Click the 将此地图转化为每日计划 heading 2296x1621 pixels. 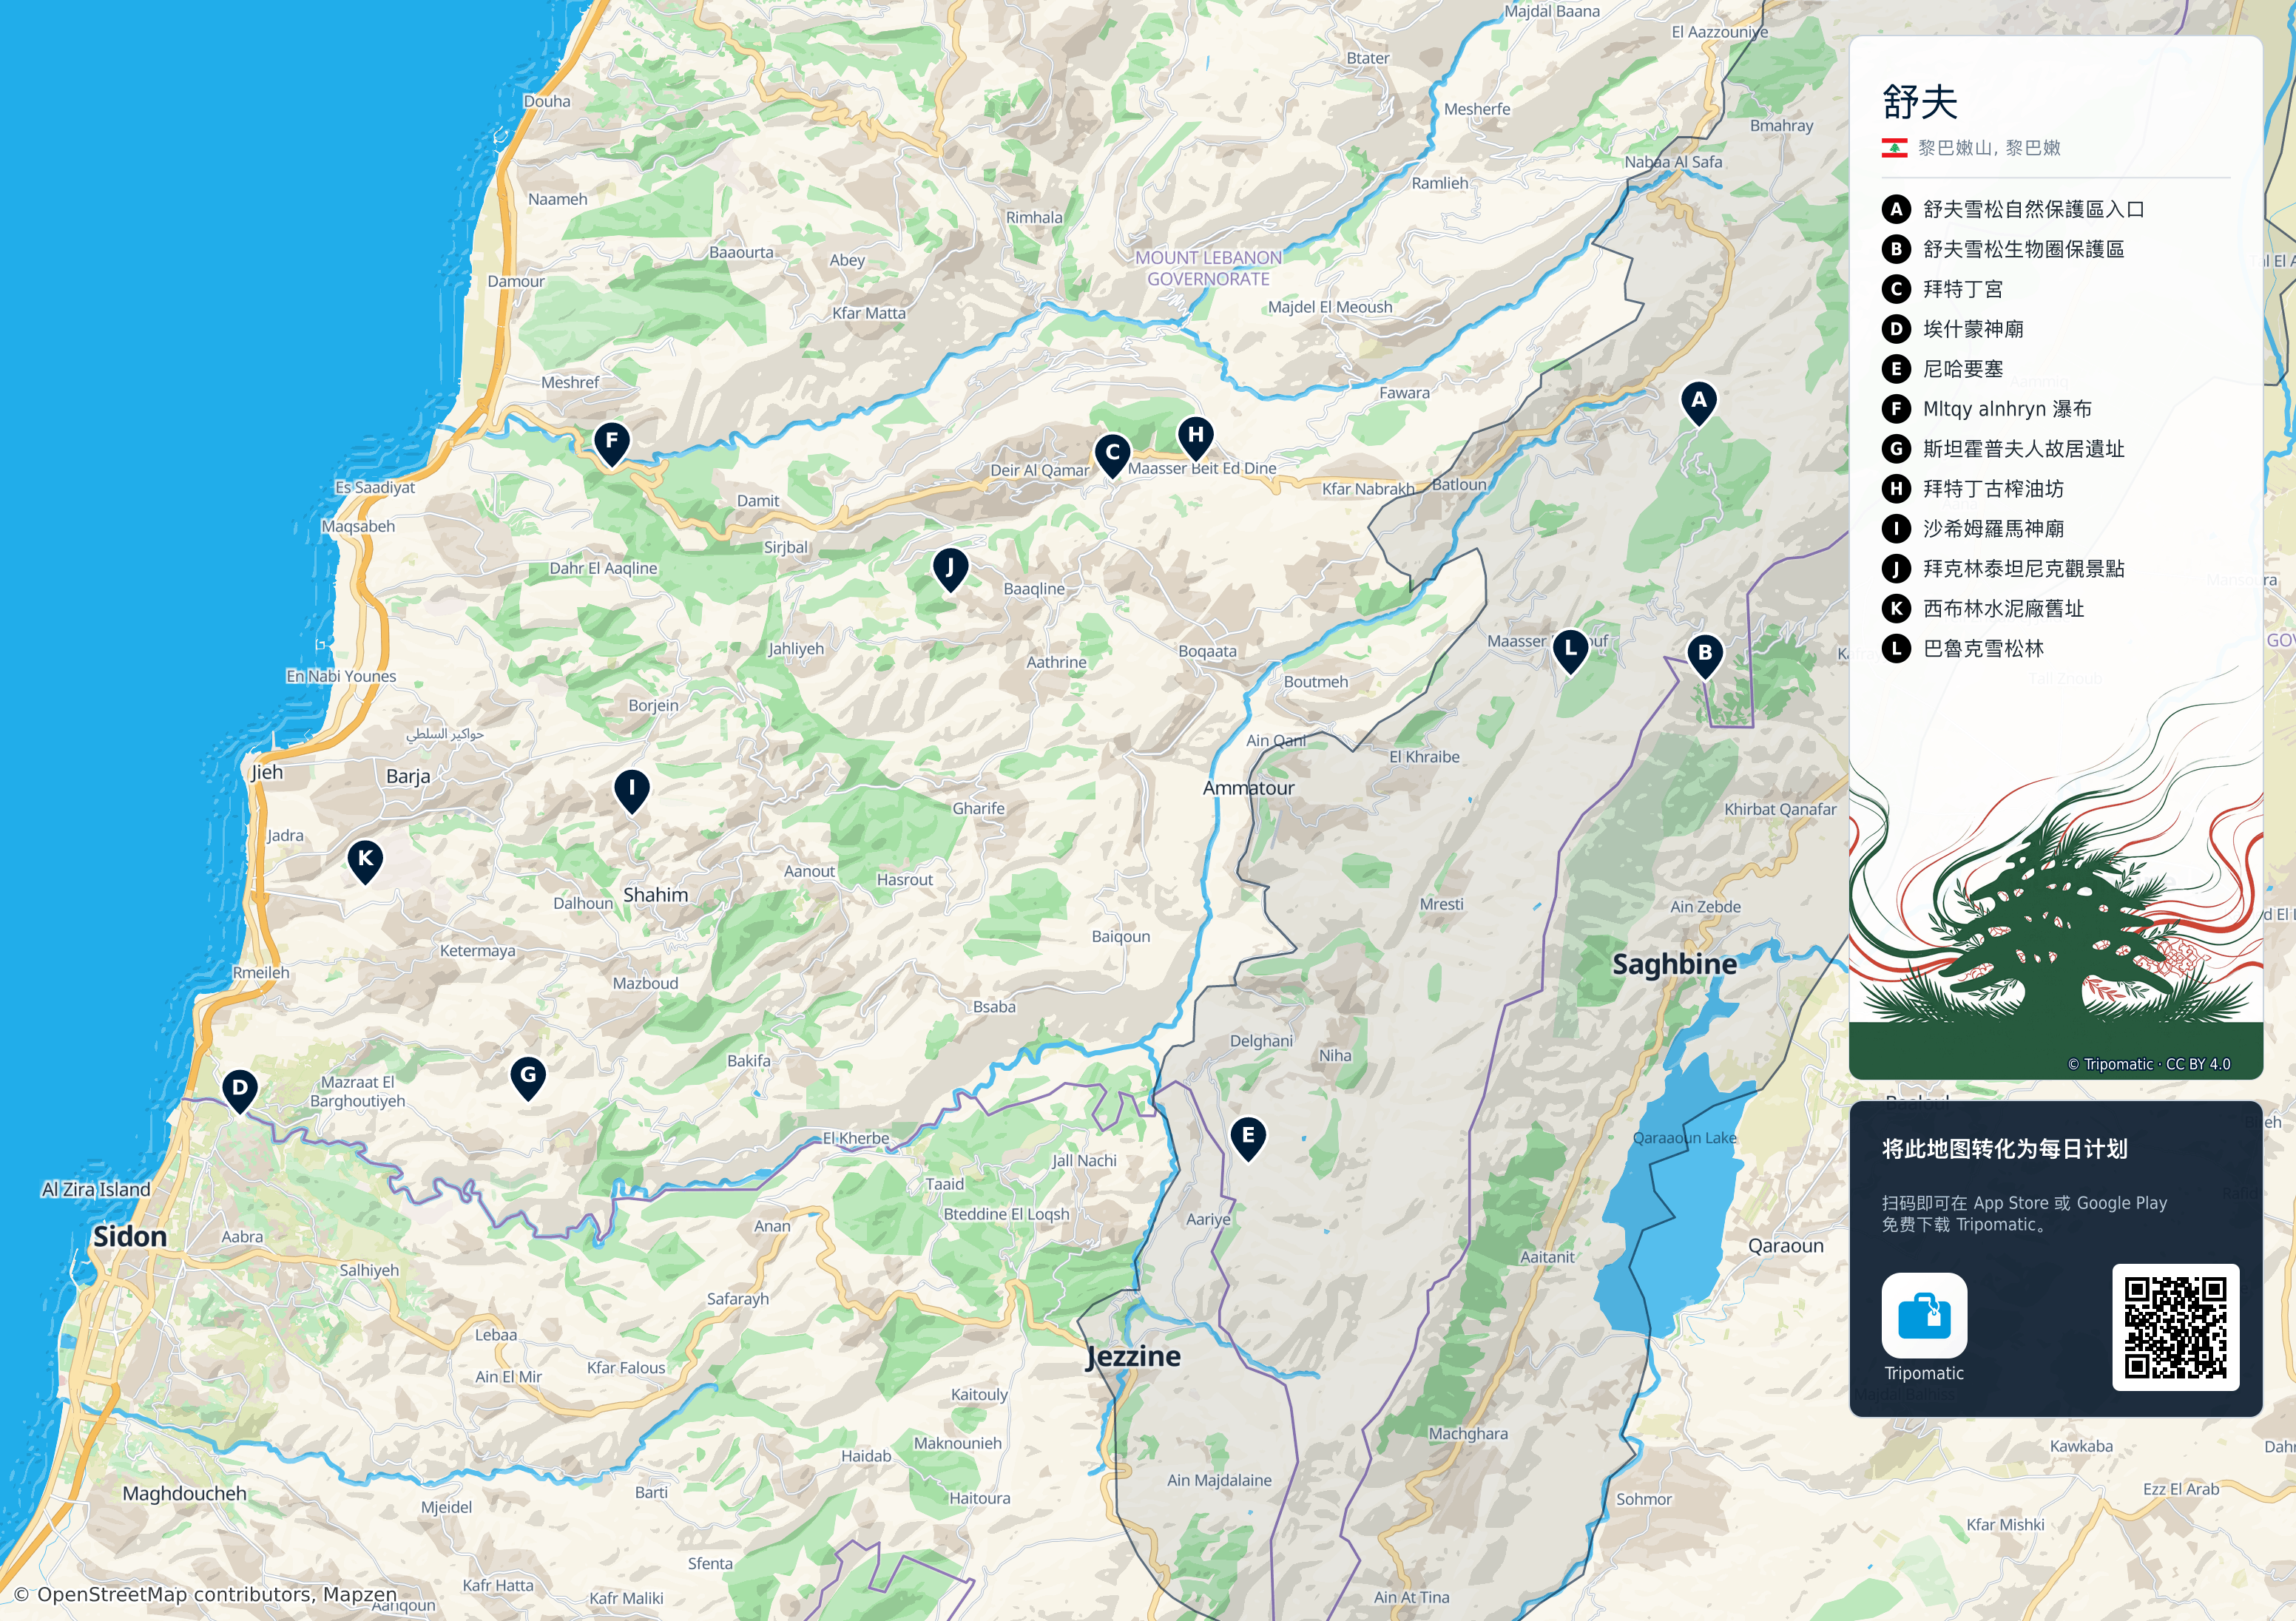coord(2004,1149)
